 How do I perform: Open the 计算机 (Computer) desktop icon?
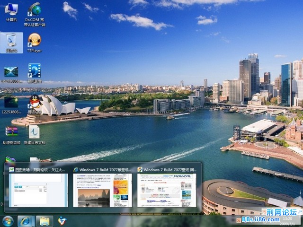(x=11, y=10)
